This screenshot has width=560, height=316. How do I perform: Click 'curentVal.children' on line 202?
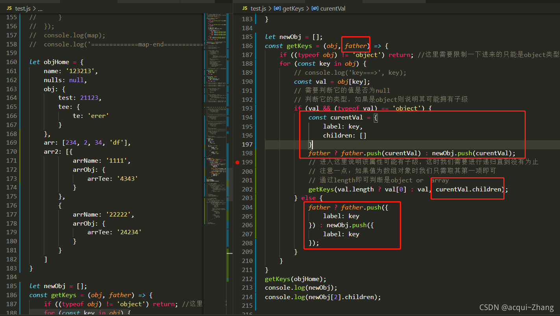[468, 189]
